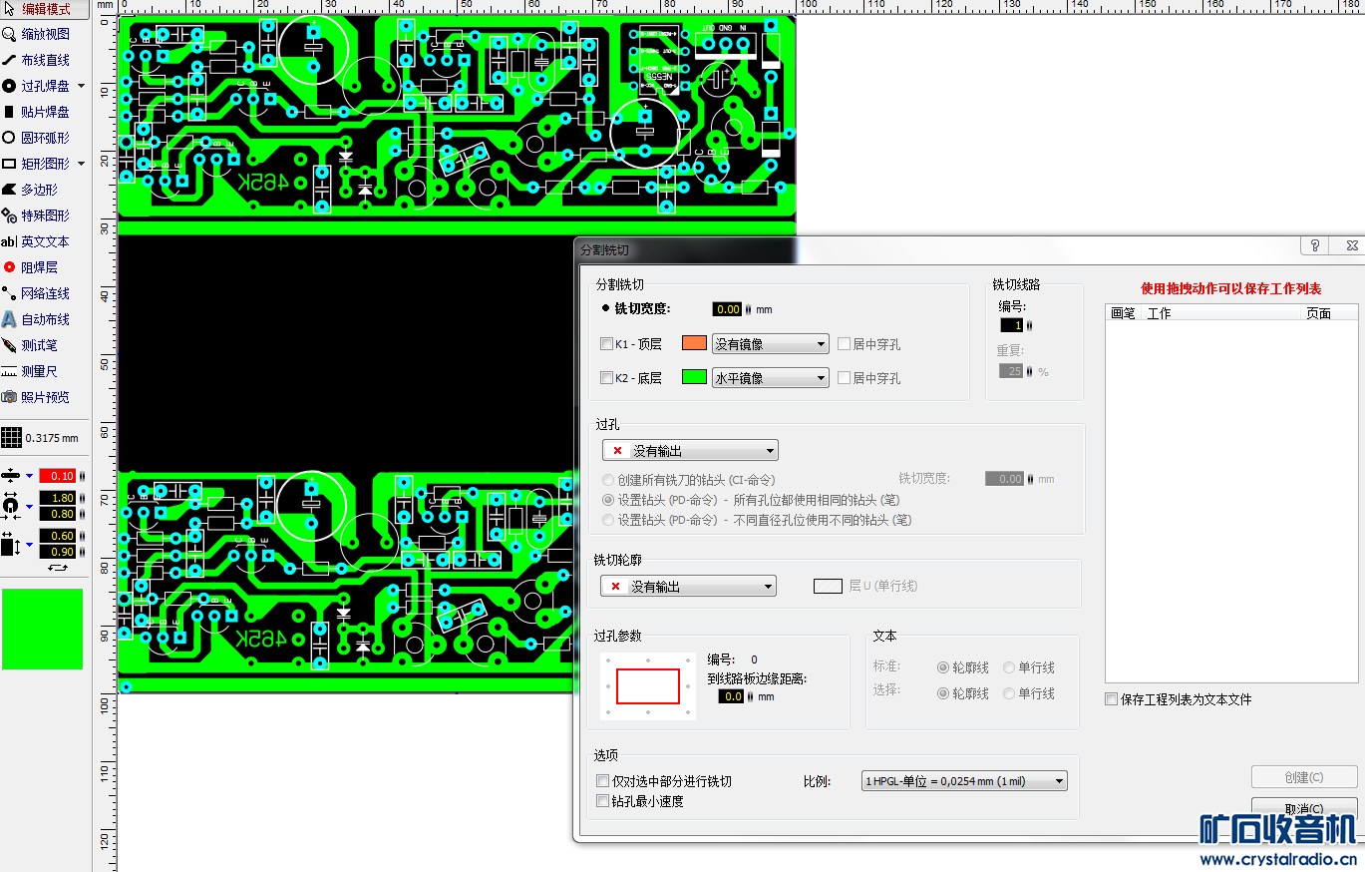Select the 测量尺 measure ruler tool
Image resolution: width=1365 pixels, height=872 pixels.
pos(32,371)
